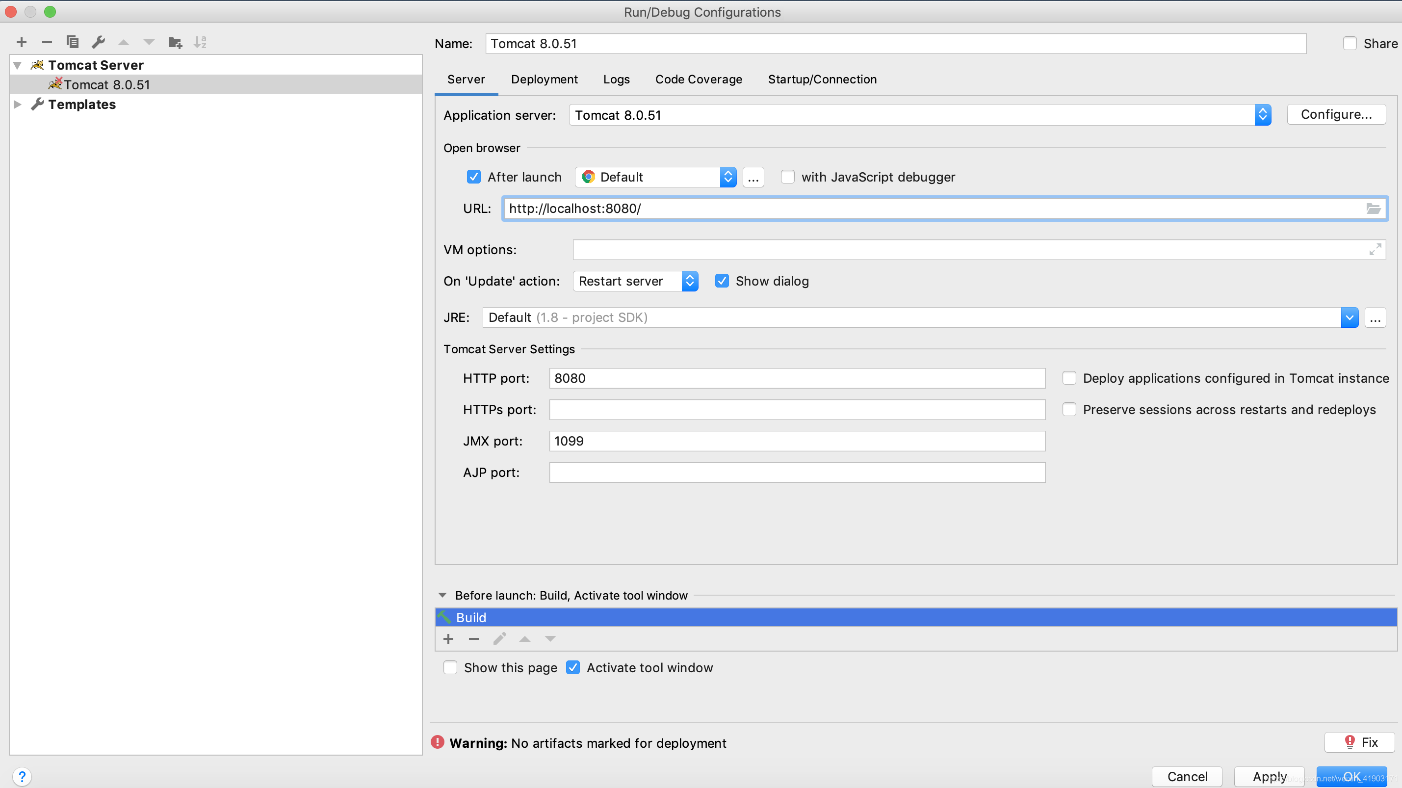1402x788 pixels.
Task: Remove the selected configuration with minus icon
Action: 47,42
